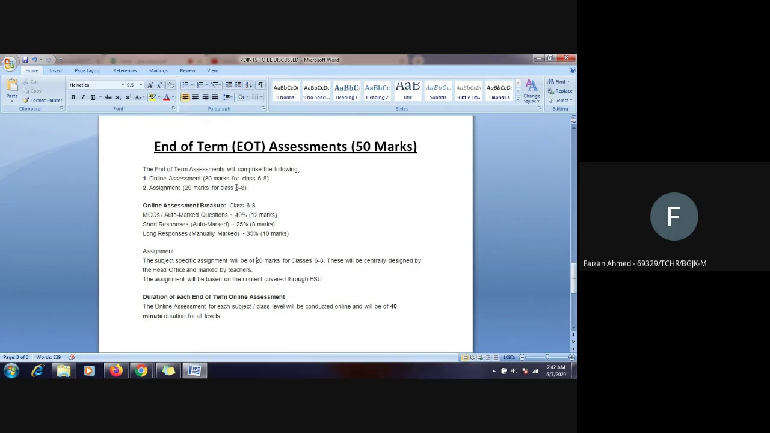Click the bullets list icon
This screenshot has height=433, width=770.
click(185, 85)
